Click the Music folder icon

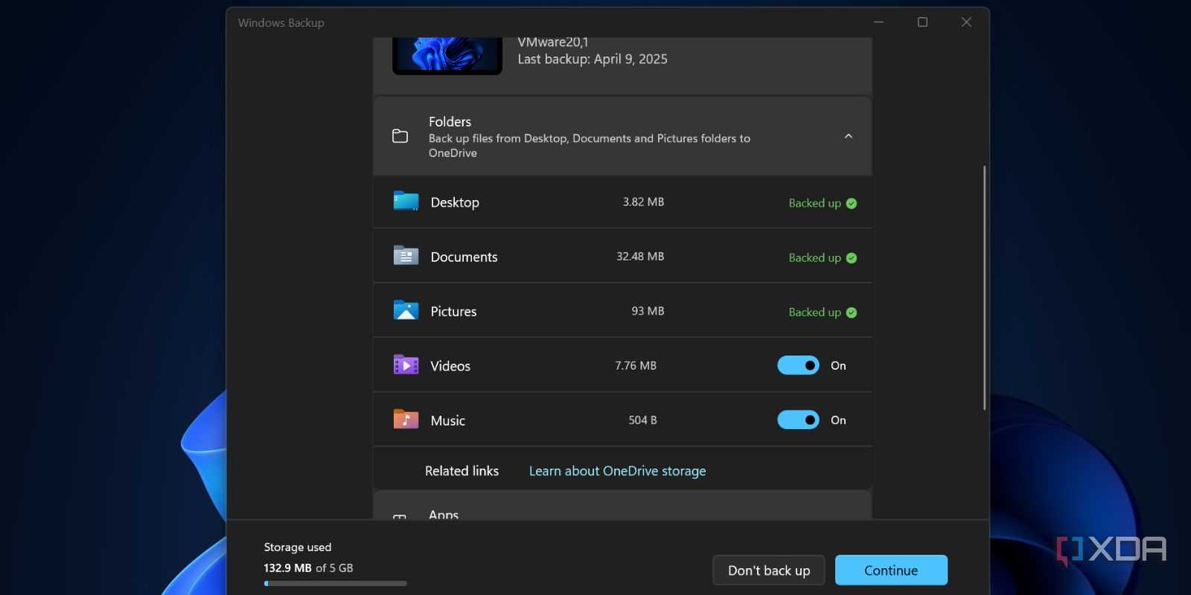click(x=406, y=419)
